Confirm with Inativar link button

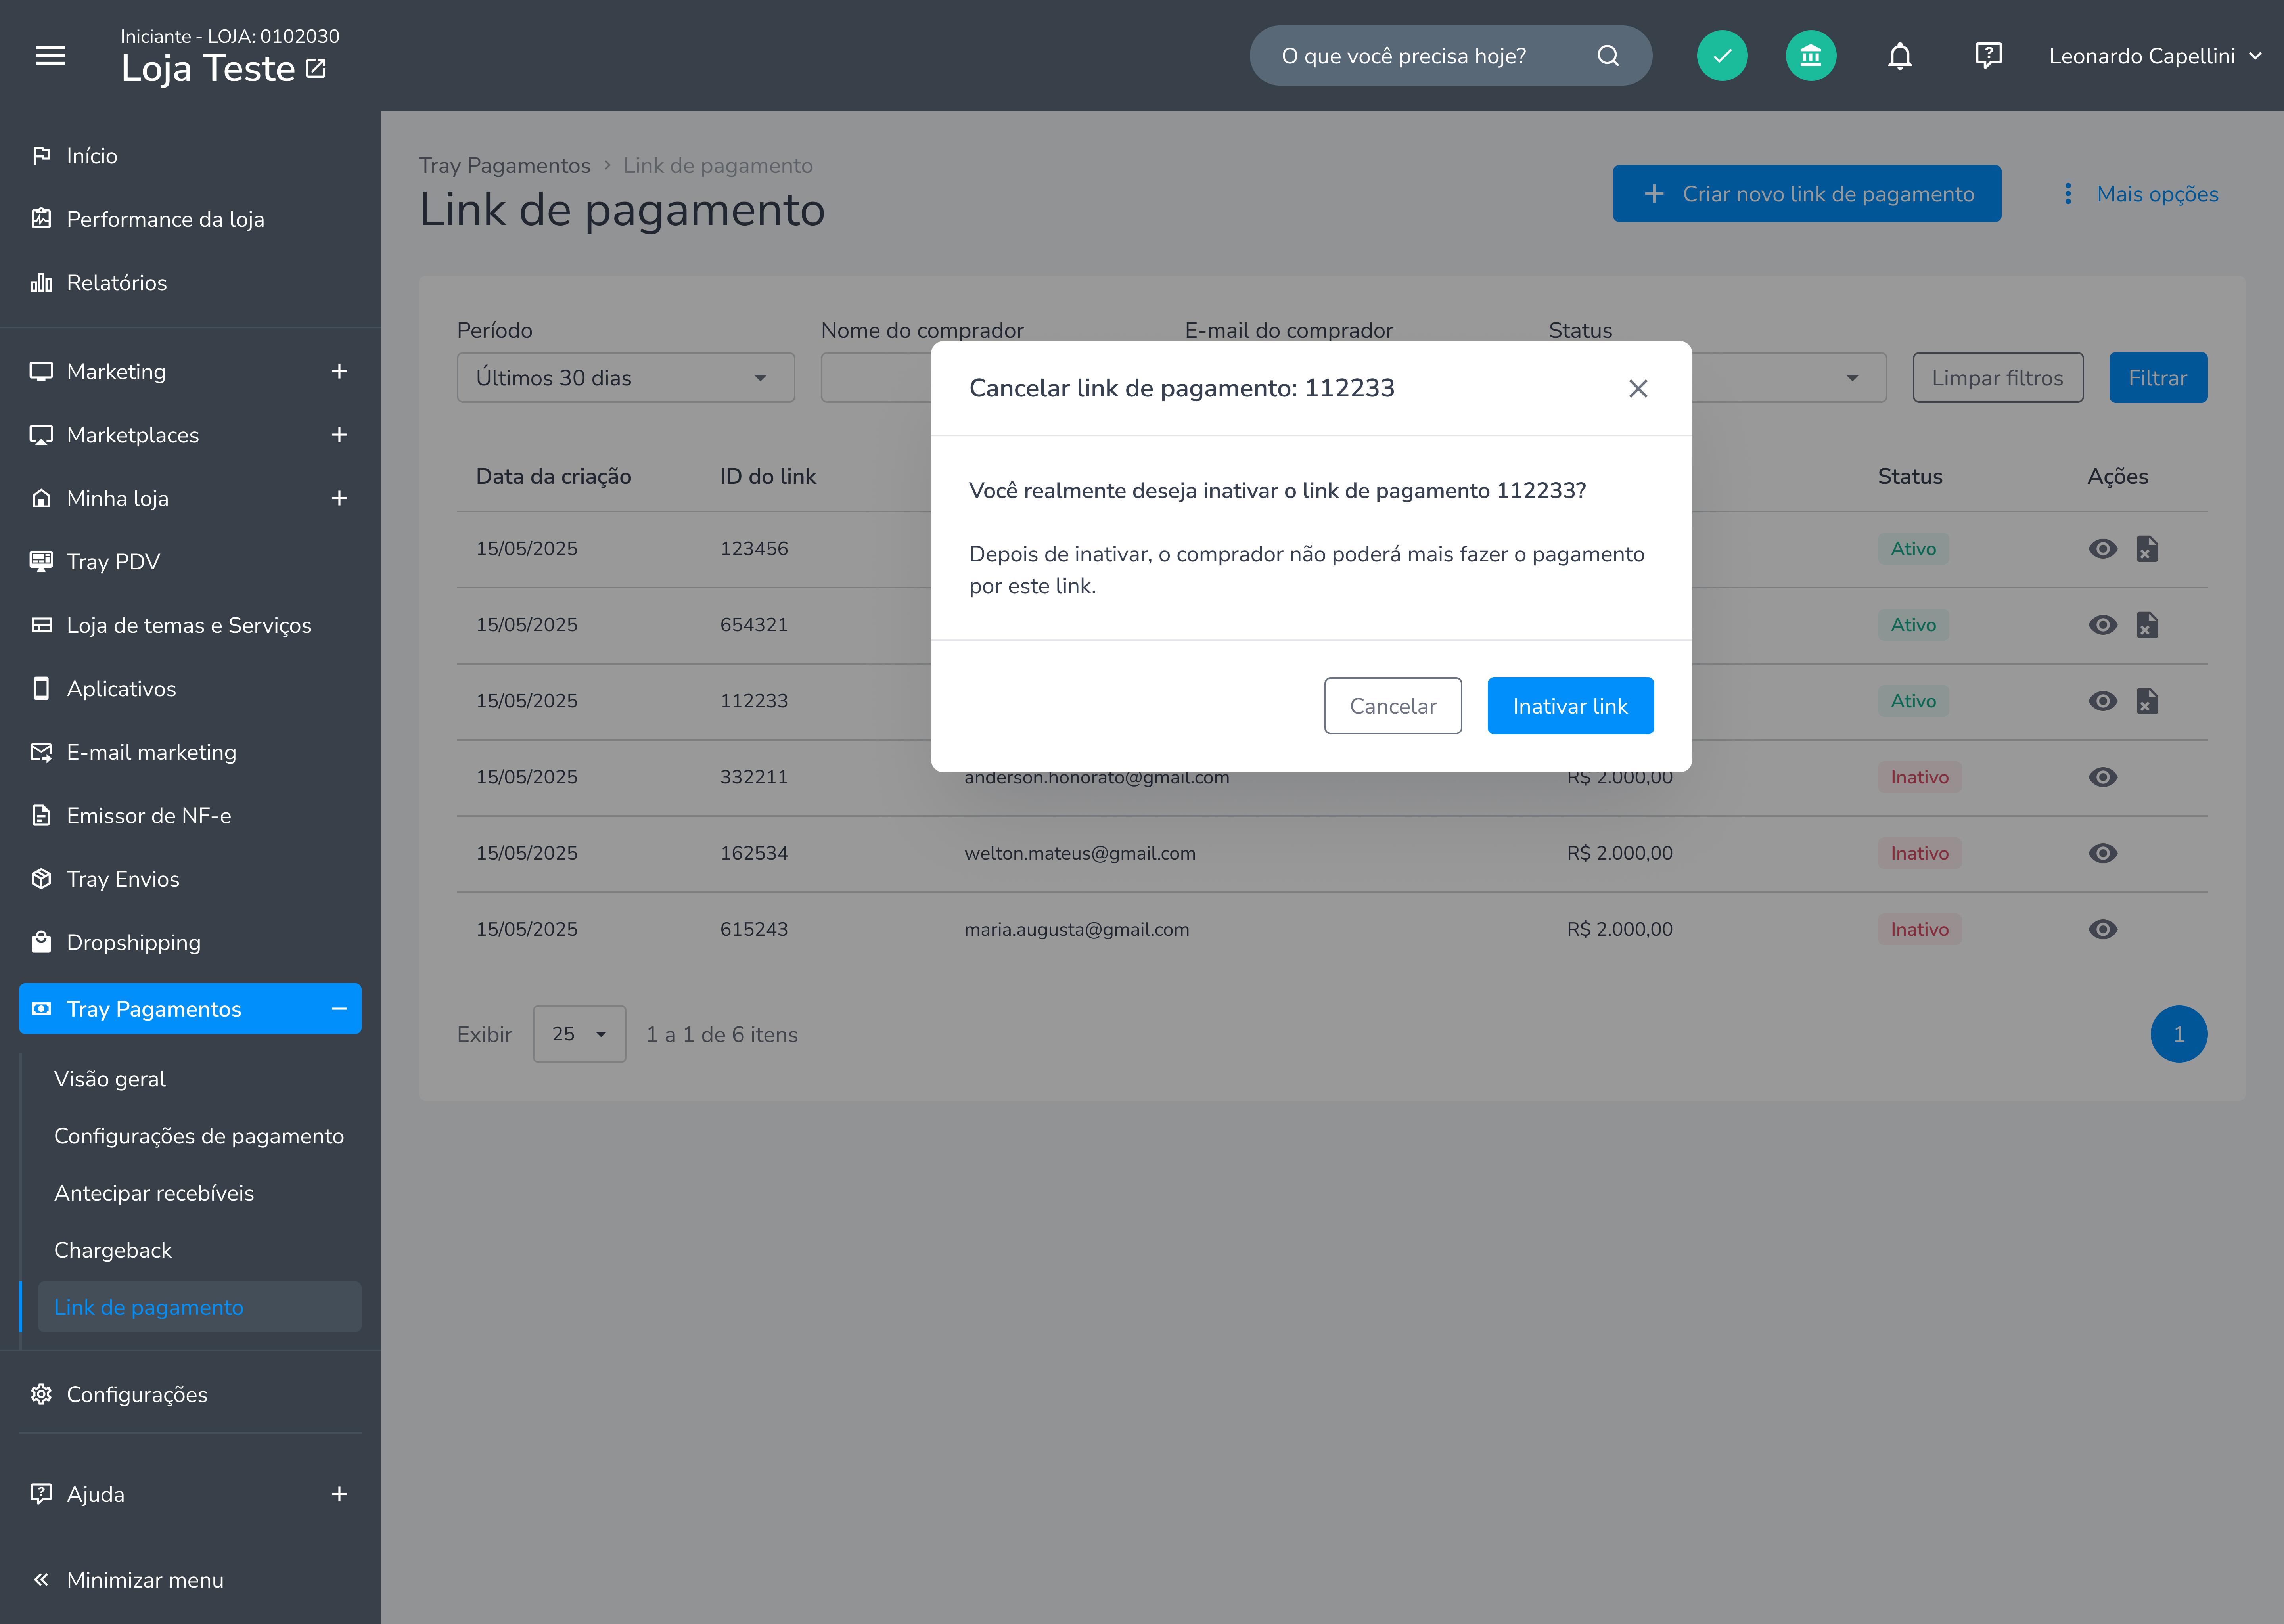pyautogui.click(x=1570, y=706)
